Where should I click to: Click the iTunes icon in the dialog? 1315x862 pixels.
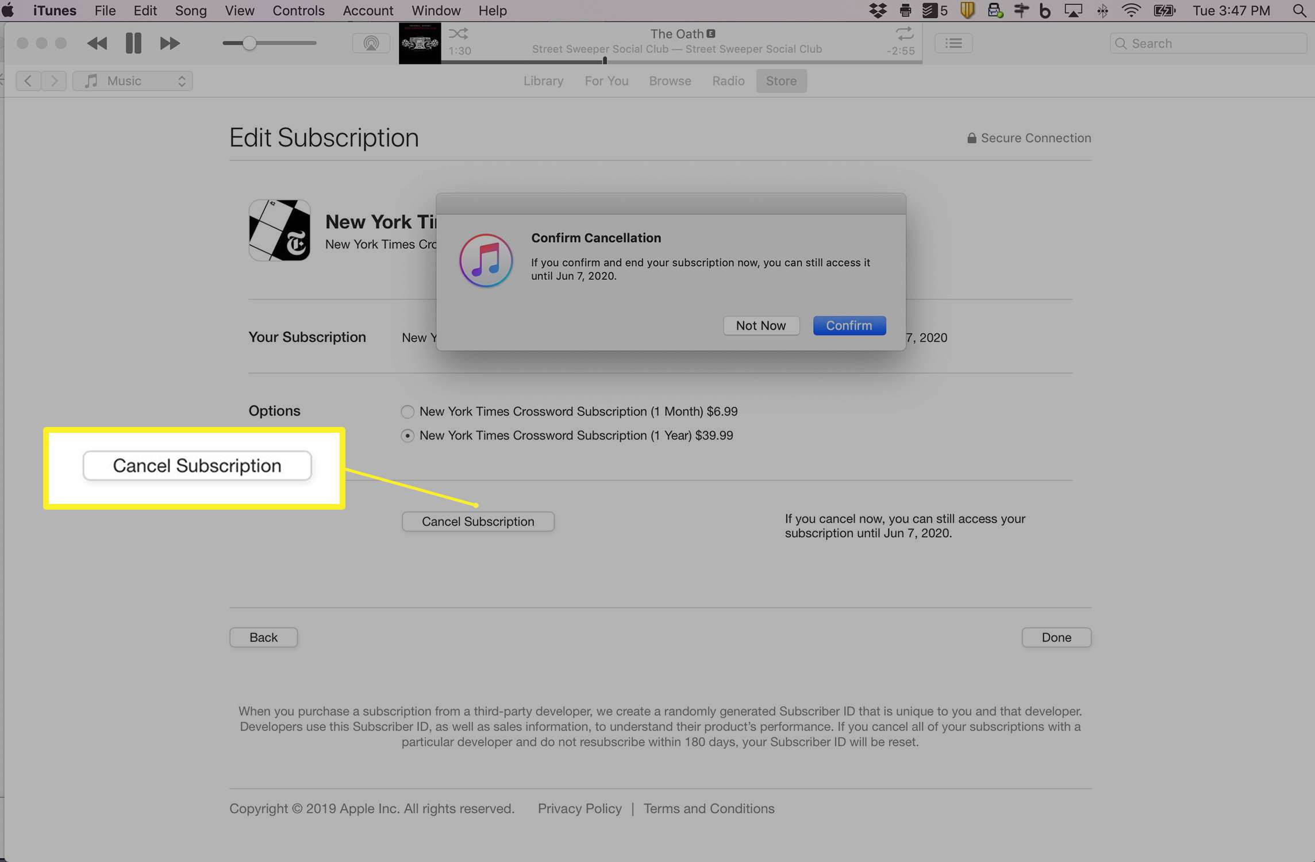point(486,261)
